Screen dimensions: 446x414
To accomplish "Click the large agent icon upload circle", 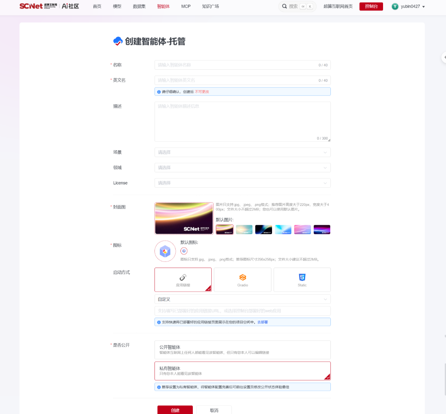I will pyautogui.click(x=165, y=251).
